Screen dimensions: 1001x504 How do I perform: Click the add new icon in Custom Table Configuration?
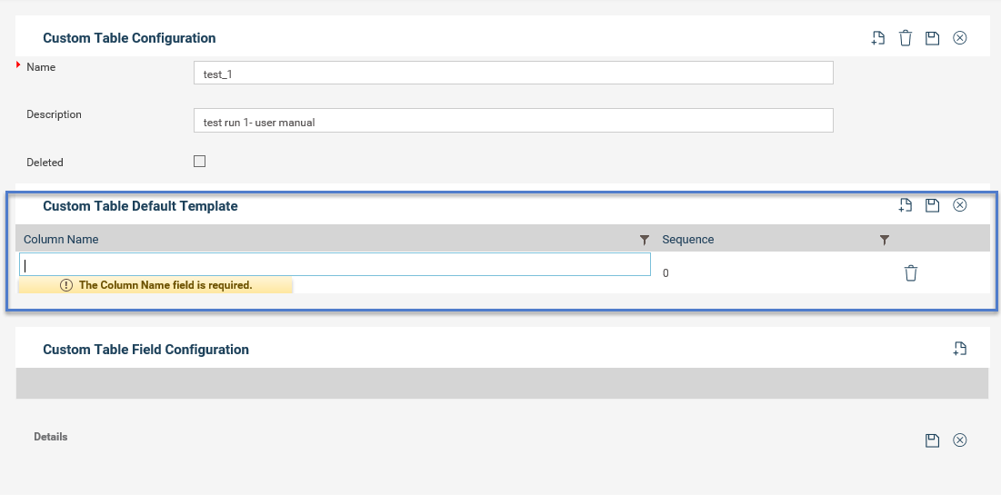pyautogui.click(x=877, y=38)
